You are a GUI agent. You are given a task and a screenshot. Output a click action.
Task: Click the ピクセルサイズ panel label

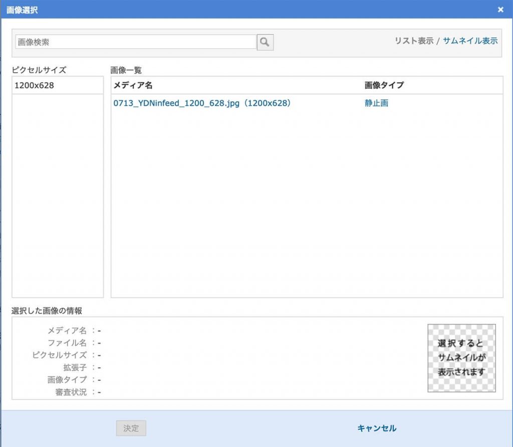coord(39,70)
